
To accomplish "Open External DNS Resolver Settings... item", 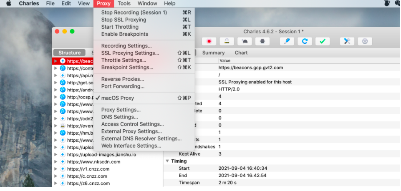I will [x=144, y=138].
